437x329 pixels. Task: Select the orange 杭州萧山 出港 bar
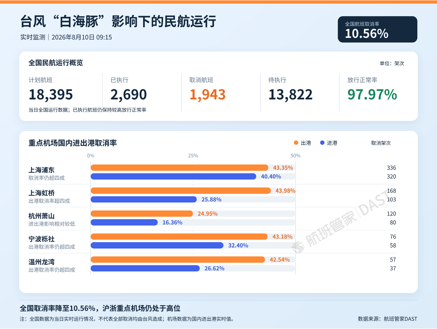coord(142,214)
